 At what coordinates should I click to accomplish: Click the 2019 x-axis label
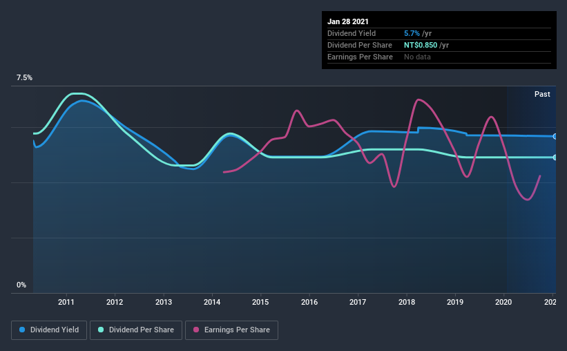pos(455,302)
